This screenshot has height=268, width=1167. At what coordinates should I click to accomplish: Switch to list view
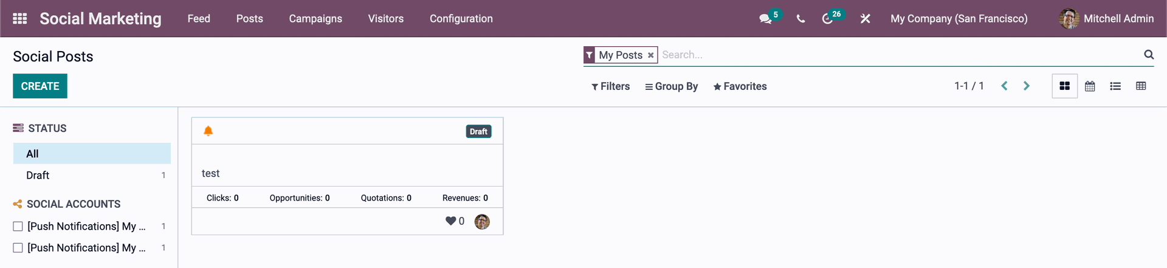click(x=1115, y=86)
